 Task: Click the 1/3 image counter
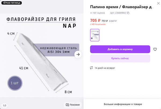point(4,105)
